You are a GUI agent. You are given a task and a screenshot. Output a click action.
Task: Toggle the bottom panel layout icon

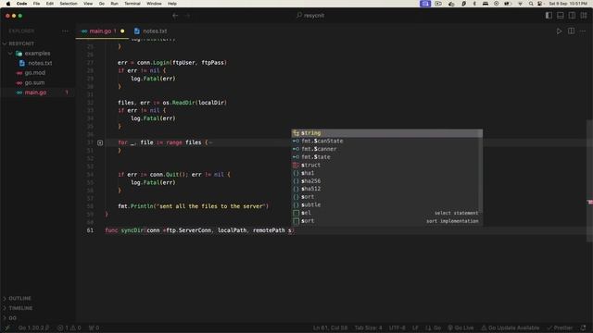coord(560,16)
